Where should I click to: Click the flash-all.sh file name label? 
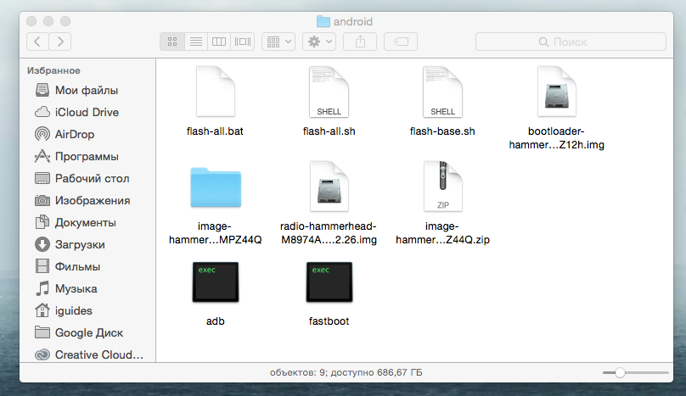pyautogui.click(x=329, y=131)
